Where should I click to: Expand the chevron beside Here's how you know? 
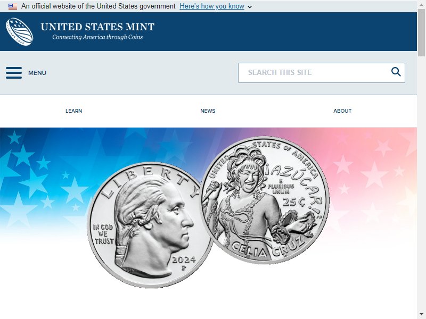pyautogui.click(x=250, y=7)
